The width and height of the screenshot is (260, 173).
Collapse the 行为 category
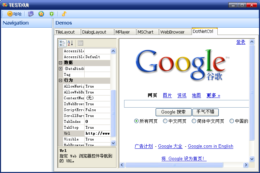click(x=61, y=80)
